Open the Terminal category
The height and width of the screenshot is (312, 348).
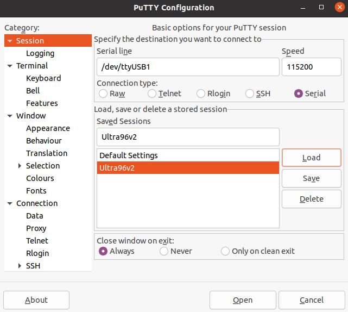pos(32,66)
